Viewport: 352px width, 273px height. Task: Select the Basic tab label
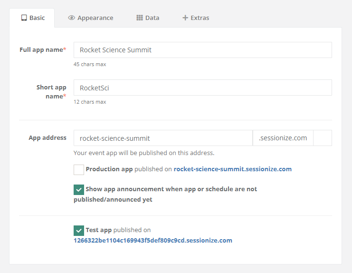37,18
